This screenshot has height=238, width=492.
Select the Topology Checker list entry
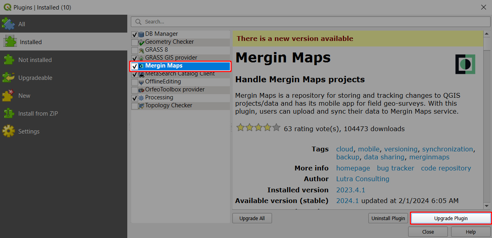pos(181,106)
